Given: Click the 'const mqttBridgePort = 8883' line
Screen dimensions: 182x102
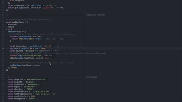Looking at the screenshot, I should tap(22, 96).
